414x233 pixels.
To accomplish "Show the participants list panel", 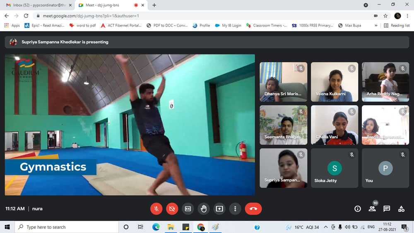I will coord(372,209).
